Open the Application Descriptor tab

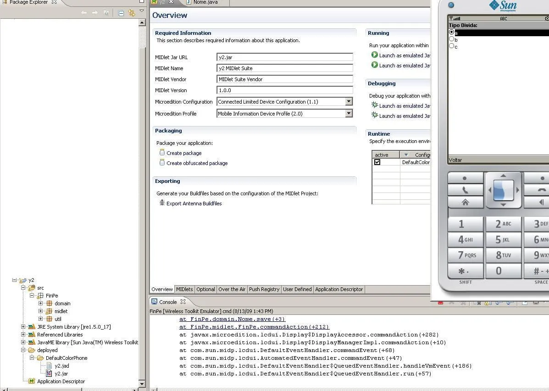[339, 289]
